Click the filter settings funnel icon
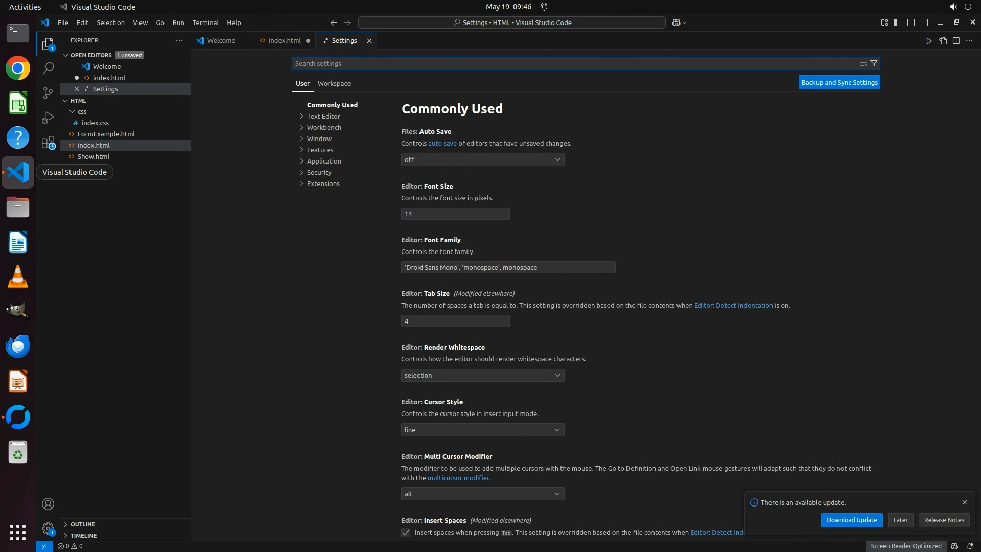This screenshot has width=981, height=552. 874,63
